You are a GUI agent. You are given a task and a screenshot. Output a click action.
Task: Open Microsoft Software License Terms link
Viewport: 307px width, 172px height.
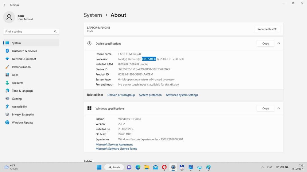point(116,148)
